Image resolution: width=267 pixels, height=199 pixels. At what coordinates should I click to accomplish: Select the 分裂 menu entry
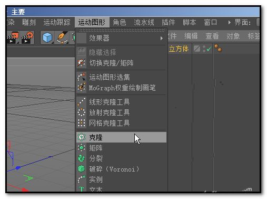click(121, 158)
